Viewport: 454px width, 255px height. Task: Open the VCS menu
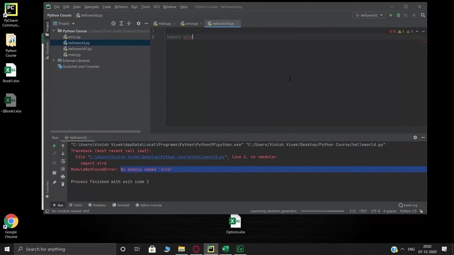coord(156,7)
